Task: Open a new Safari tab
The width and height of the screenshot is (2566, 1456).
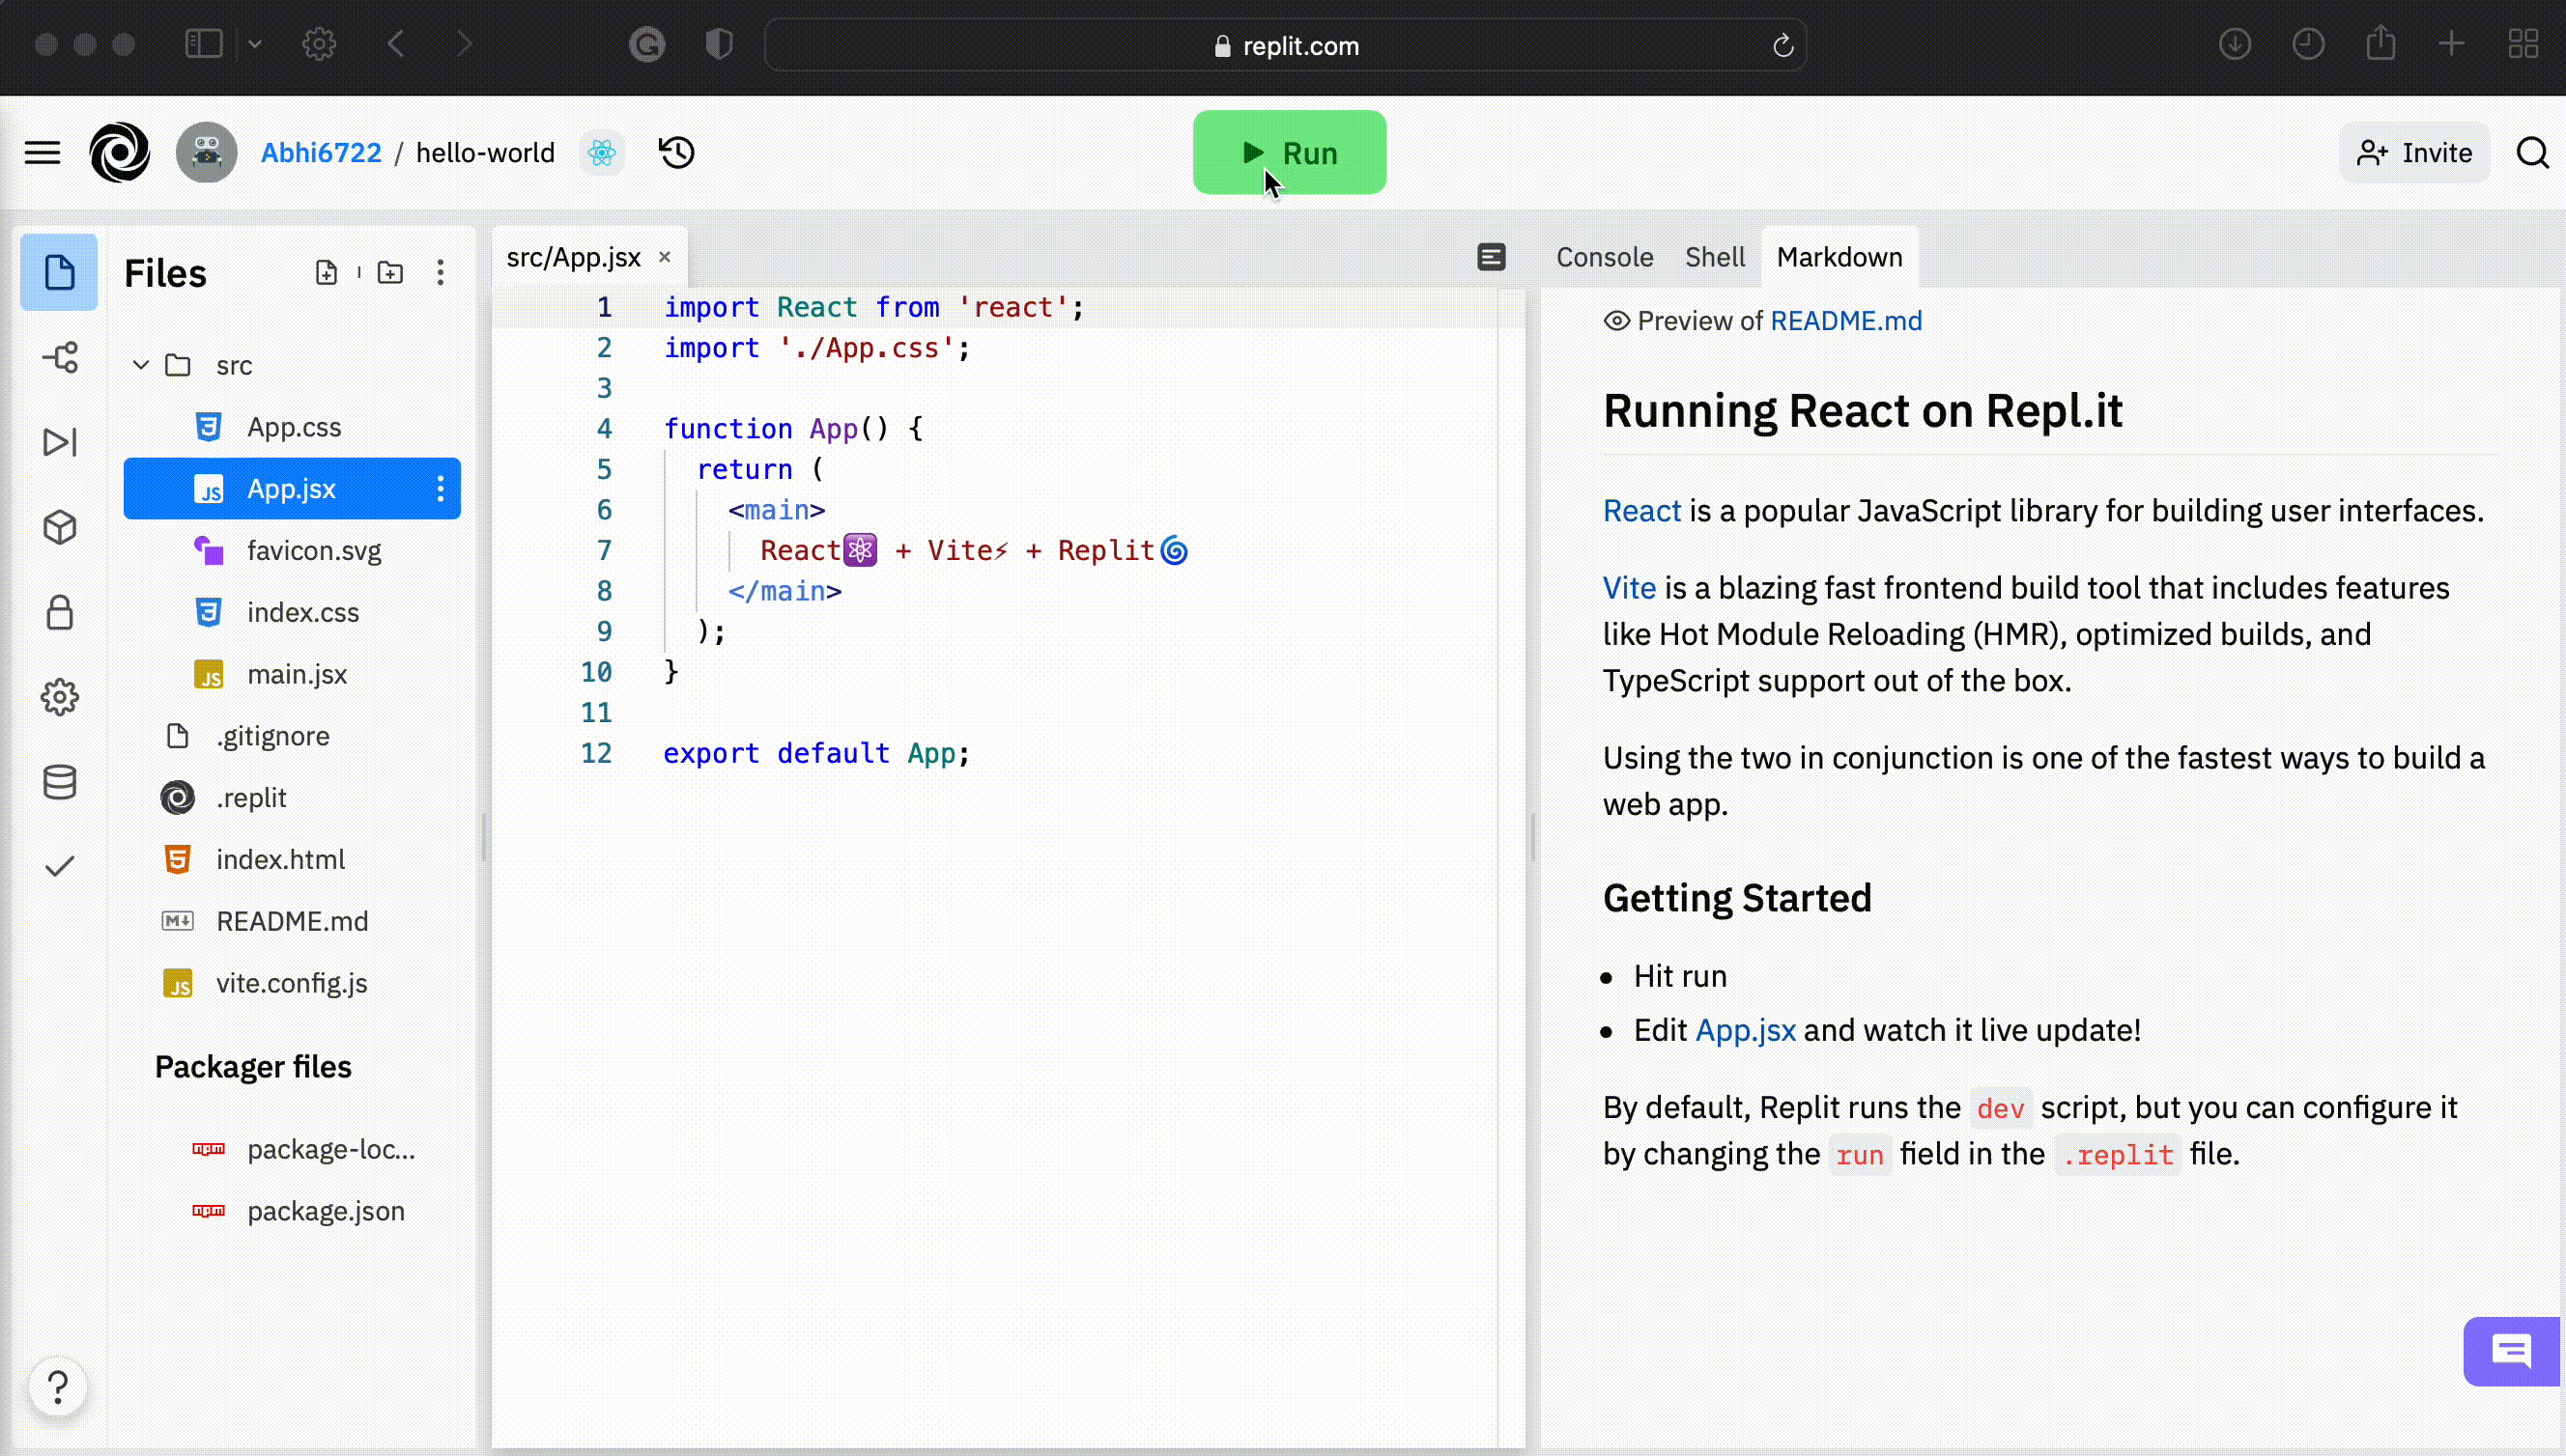Action: [x=2452, y=44]
